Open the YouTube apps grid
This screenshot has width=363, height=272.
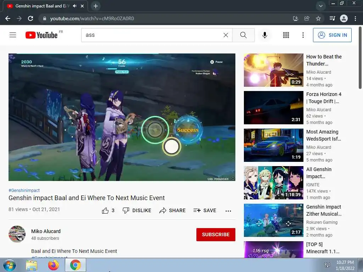(286, 35)
